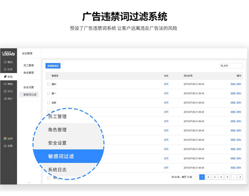
Task: Open the ellipsis more-pages button
Action: pos(234,177)
